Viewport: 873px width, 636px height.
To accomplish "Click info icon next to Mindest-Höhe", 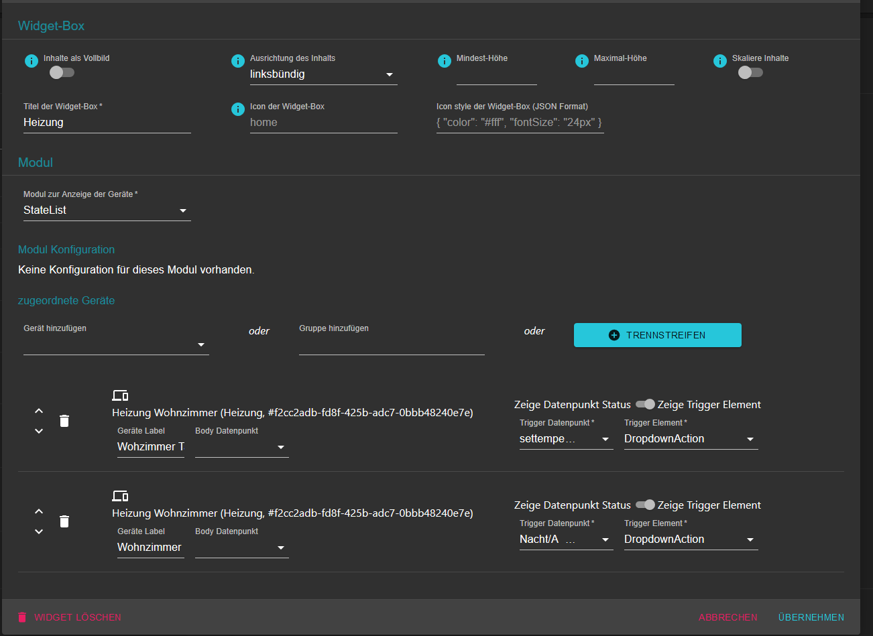I will [x=445, y=61].
